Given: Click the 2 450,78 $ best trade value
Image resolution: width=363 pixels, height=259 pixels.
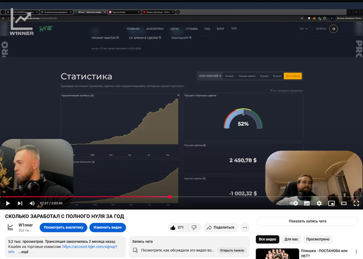Looking at the screenshot, I should [x=243, y=160].
